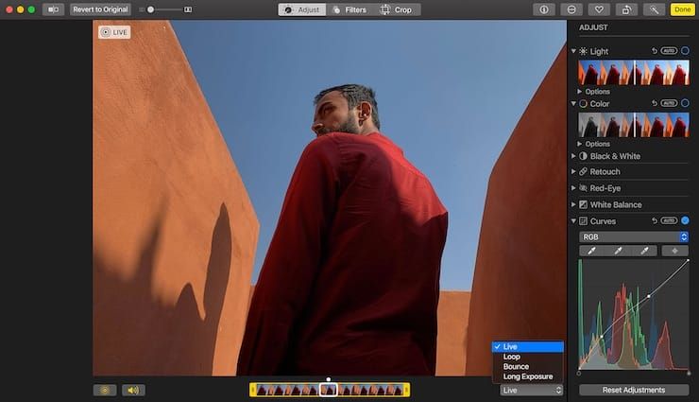Choose Live in the effect menu
This screenshot has height=402, width=699.
pos(528,347)
